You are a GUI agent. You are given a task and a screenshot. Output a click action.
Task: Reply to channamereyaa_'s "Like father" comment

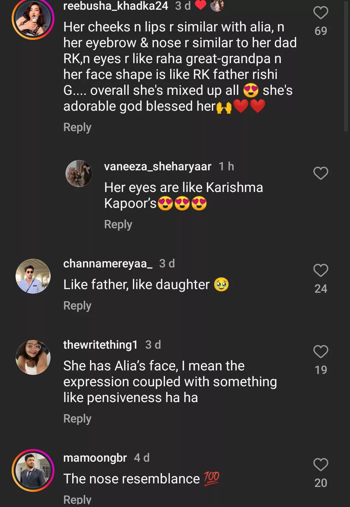coord(77,306)
